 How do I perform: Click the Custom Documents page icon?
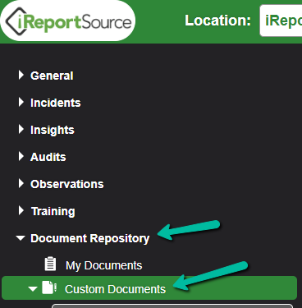tap(49, 287)
